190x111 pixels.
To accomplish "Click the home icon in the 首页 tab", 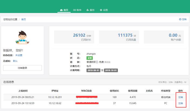I will click(x=61, y=10).
